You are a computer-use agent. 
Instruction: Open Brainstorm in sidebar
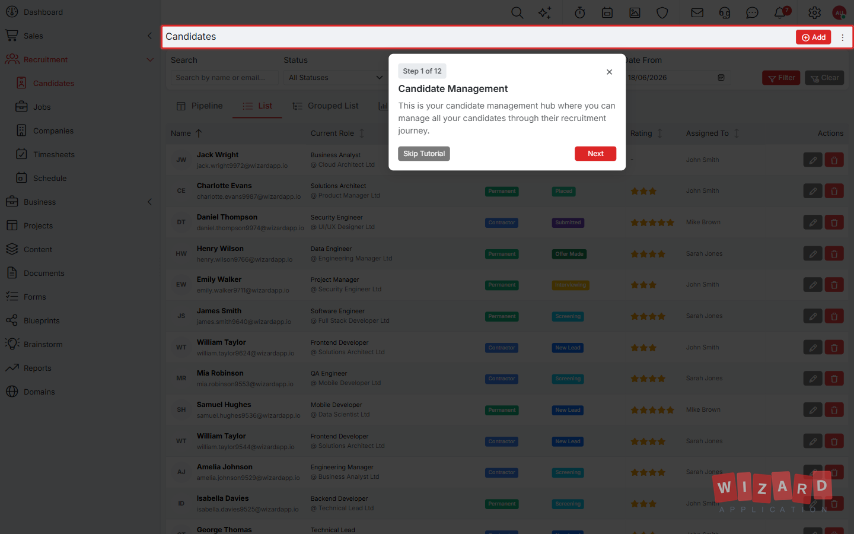pos(43,344)
